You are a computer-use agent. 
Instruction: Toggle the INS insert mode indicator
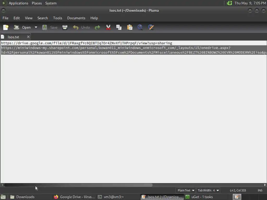(260, 190)
